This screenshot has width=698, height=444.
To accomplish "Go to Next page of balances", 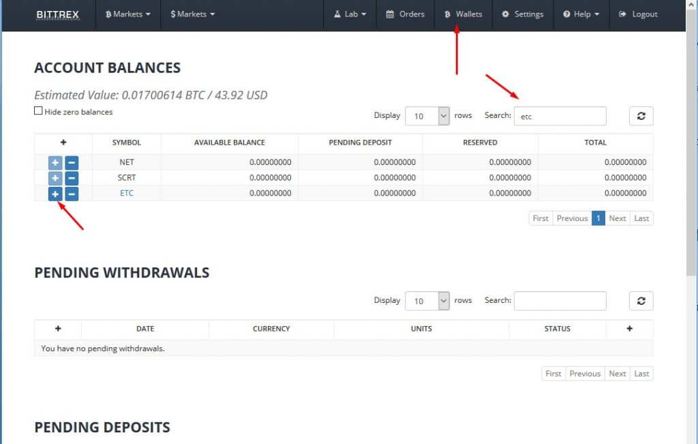I will pyautogui.click(x=617, y=218).
